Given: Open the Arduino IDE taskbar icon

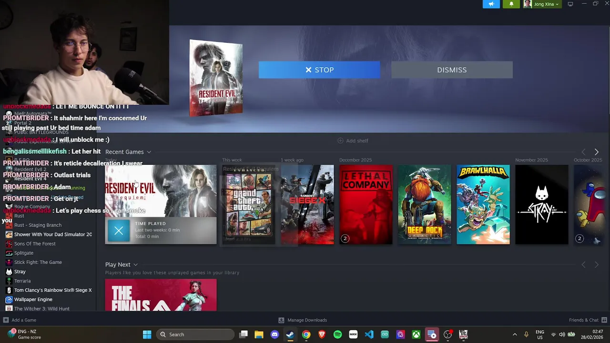Looking at the screenshot, I should pos(385,334).
